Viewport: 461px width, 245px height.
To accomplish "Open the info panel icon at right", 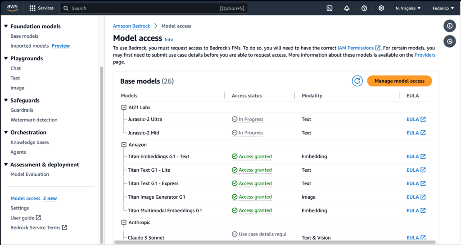I will (449, 26).
